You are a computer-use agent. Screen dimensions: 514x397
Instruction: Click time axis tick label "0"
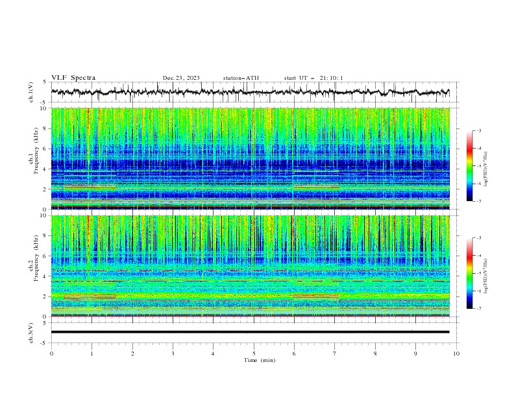(x=51, y=354)
